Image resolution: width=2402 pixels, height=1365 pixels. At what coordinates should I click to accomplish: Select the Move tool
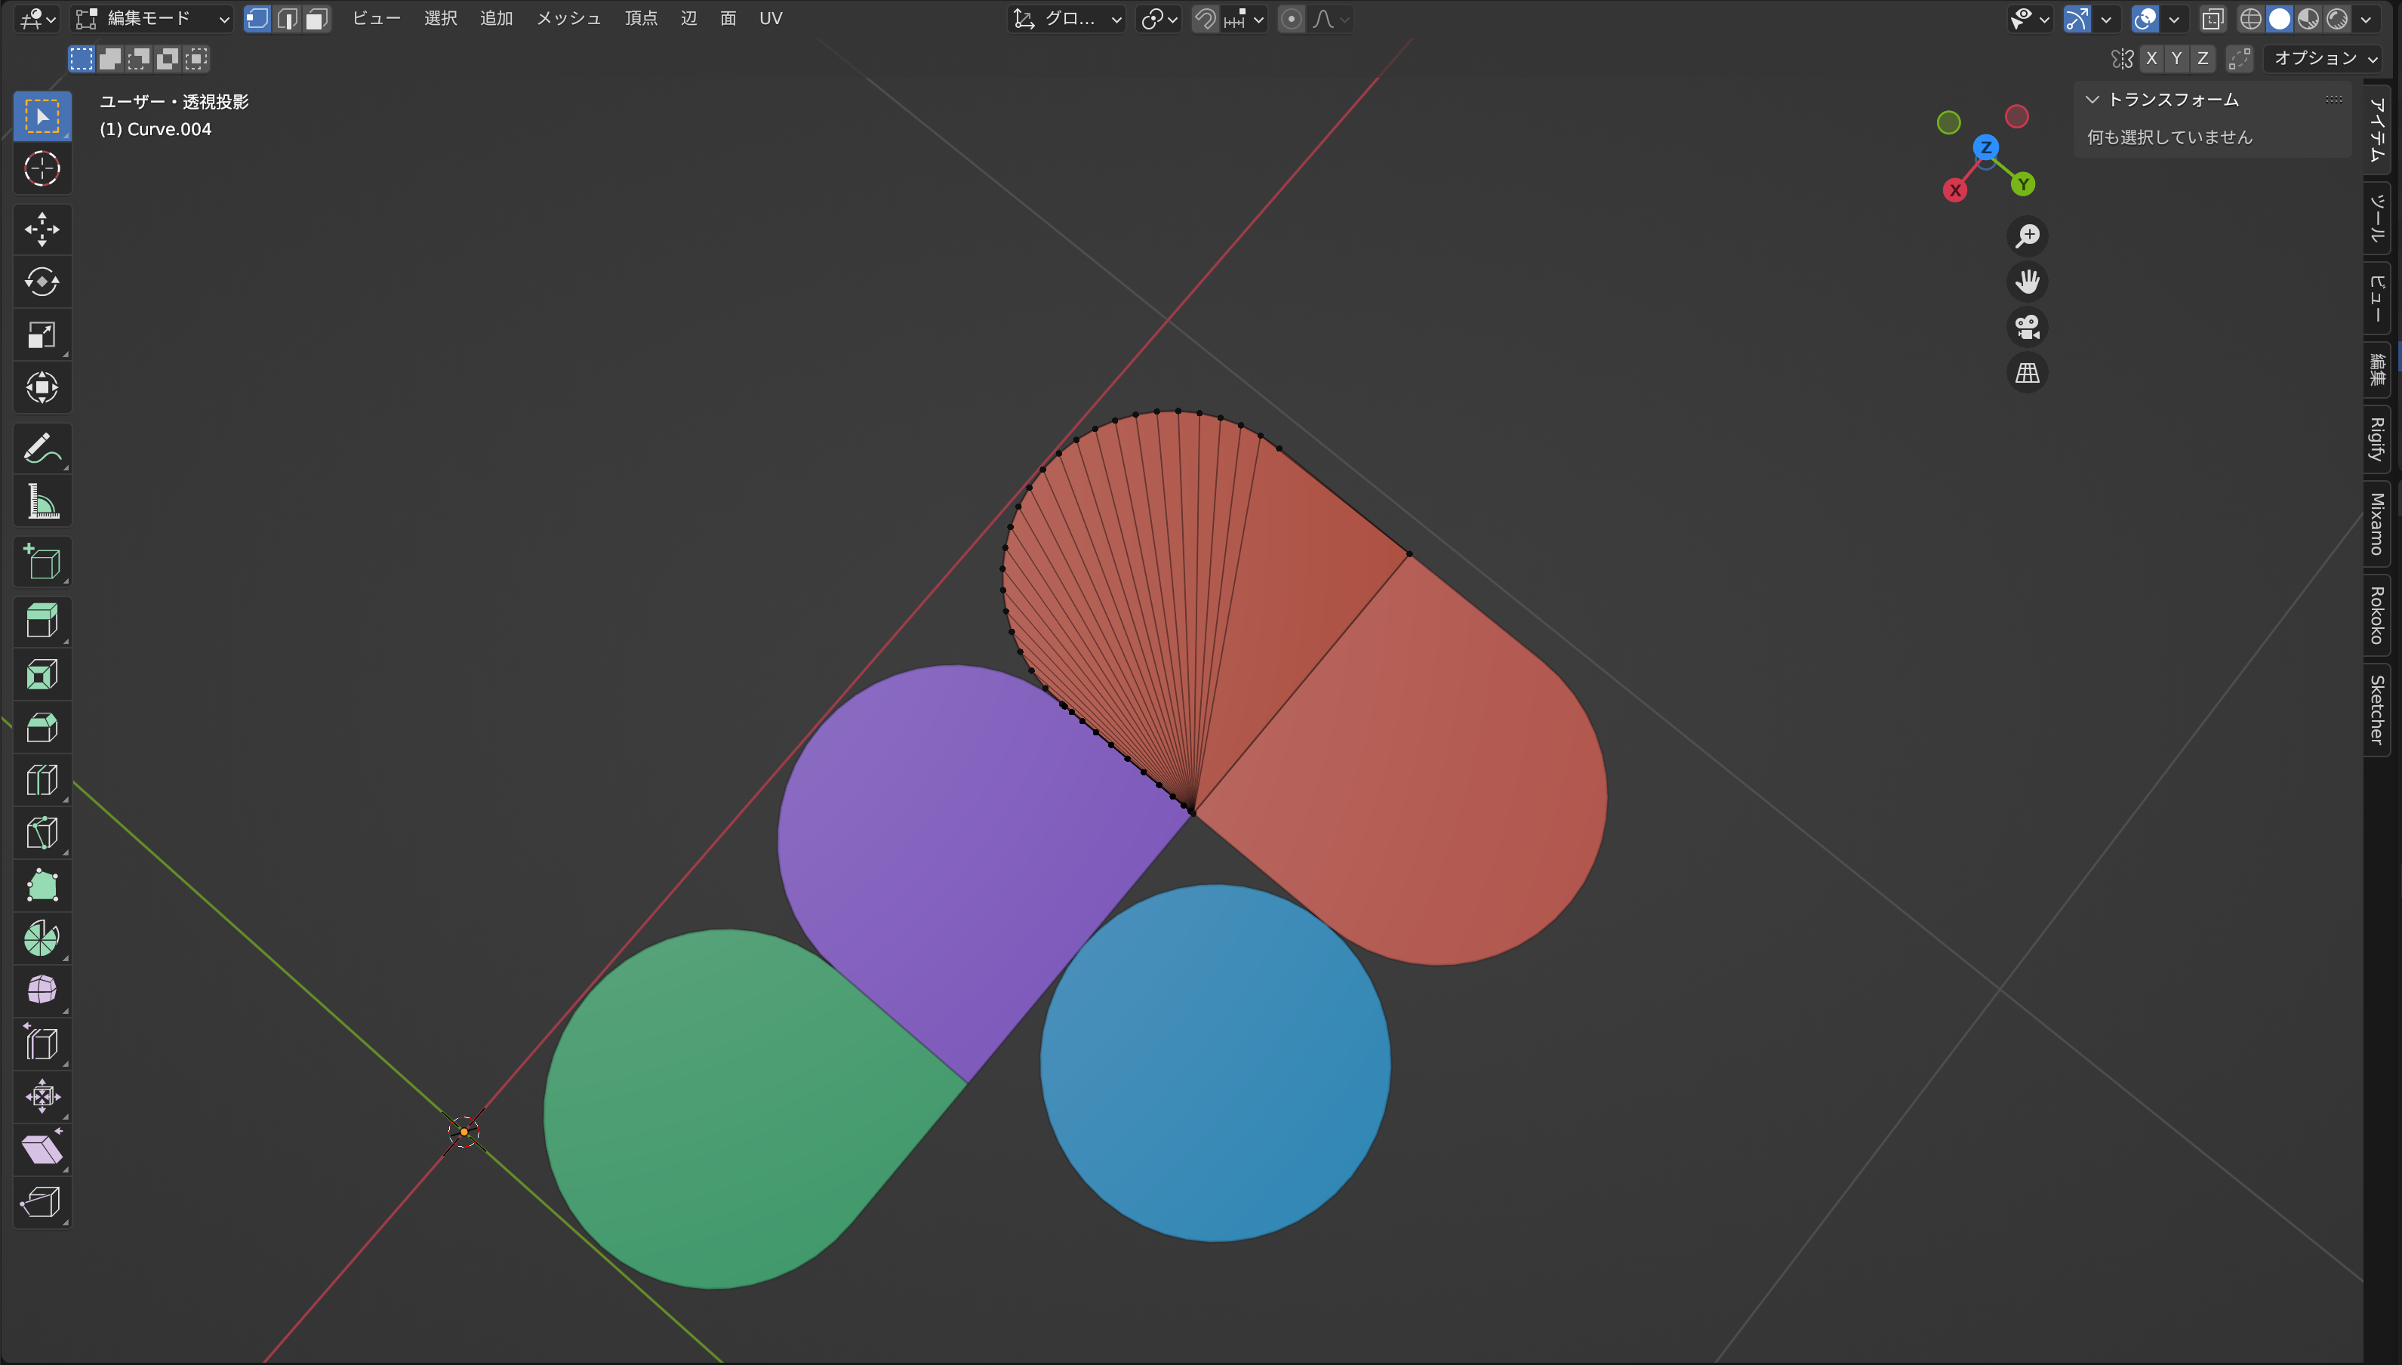(42, 230)
